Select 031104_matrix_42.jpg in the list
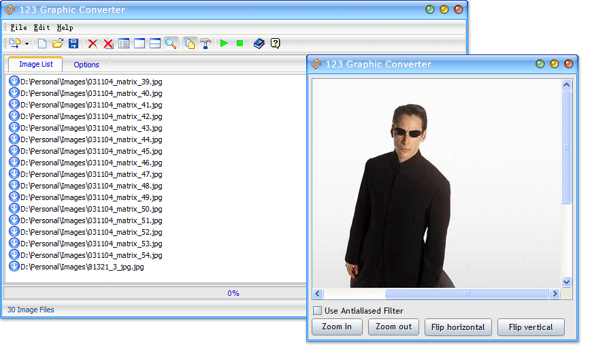592x347 pixels. point(91,116)
